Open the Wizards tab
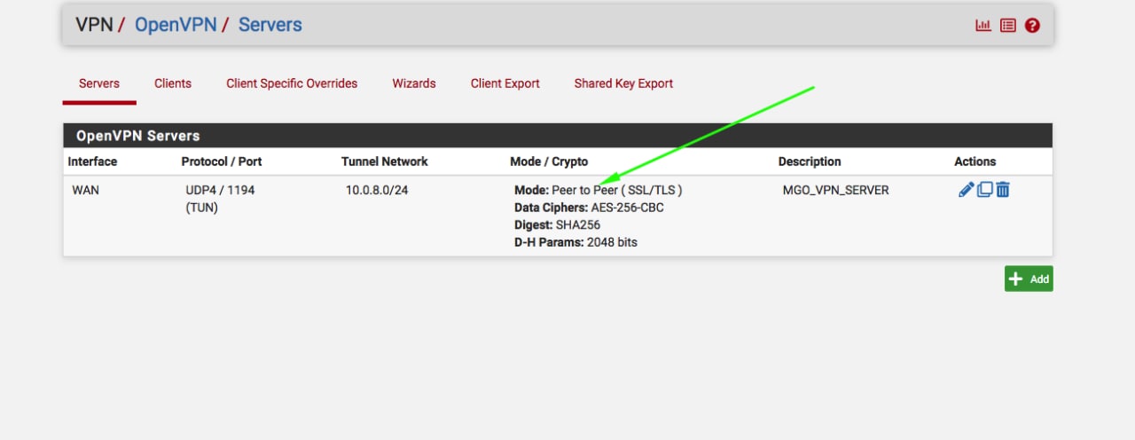The height and width of the screenshot is (440, 1135). (x=414, y=83)
